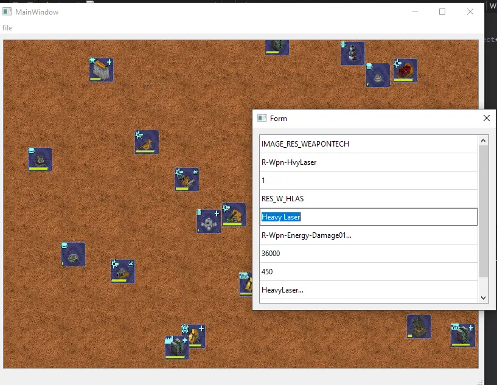Image resolution: width=497 pixels, height=385 pixels.
Task: Close the MainWindow
Action: [470, 12]
